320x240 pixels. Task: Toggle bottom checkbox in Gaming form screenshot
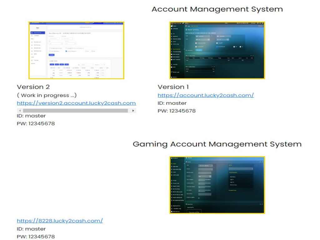[x=199, y=198]
